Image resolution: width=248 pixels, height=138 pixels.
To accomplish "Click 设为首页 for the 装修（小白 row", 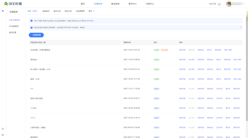I will click(191, 79).
